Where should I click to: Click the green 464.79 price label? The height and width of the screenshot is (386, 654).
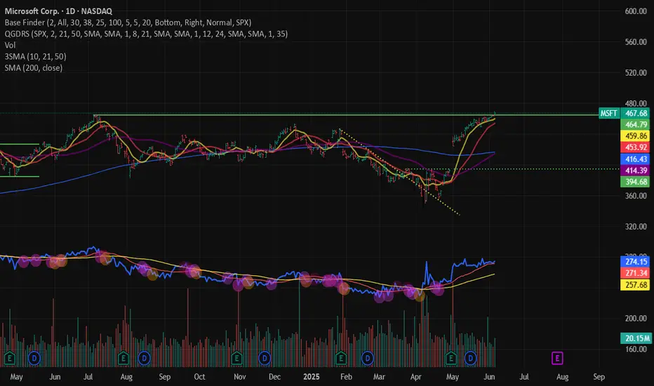[636, 124]
